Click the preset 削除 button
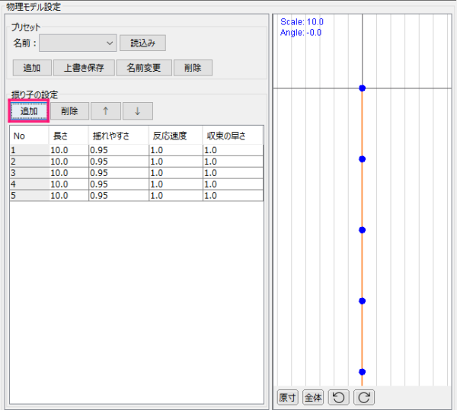This screenshot has height=410, width=457. pos(193,68)
